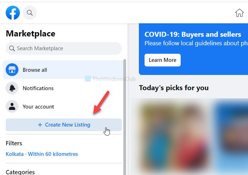Click the Learn More button

163,60
